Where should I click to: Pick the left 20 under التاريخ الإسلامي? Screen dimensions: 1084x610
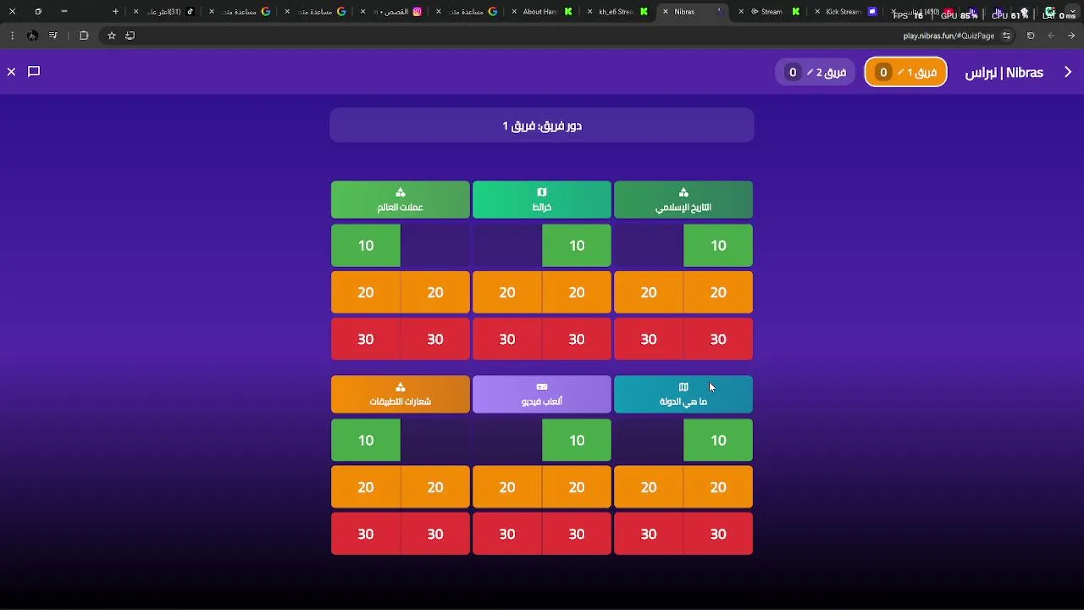coord(649,292)
